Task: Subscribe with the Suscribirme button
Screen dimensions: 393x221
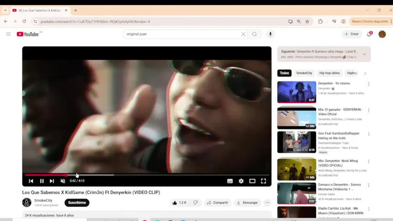Action: [77, 203]
